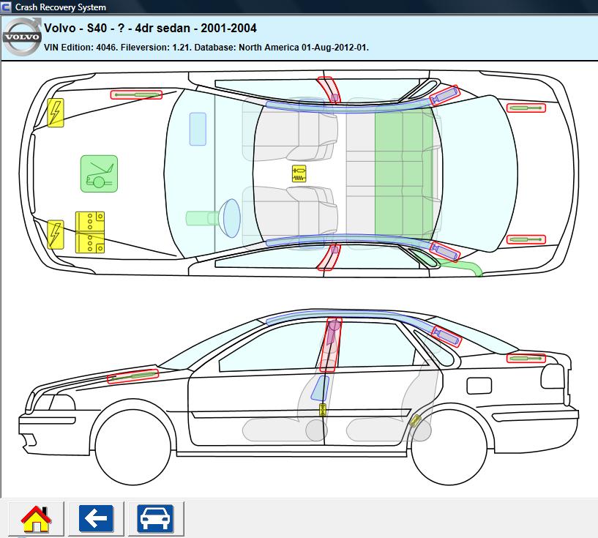The width and height of the screenshot is (598, 538).
Task: Click the blue back arrow button
Action: pos(96,518)
